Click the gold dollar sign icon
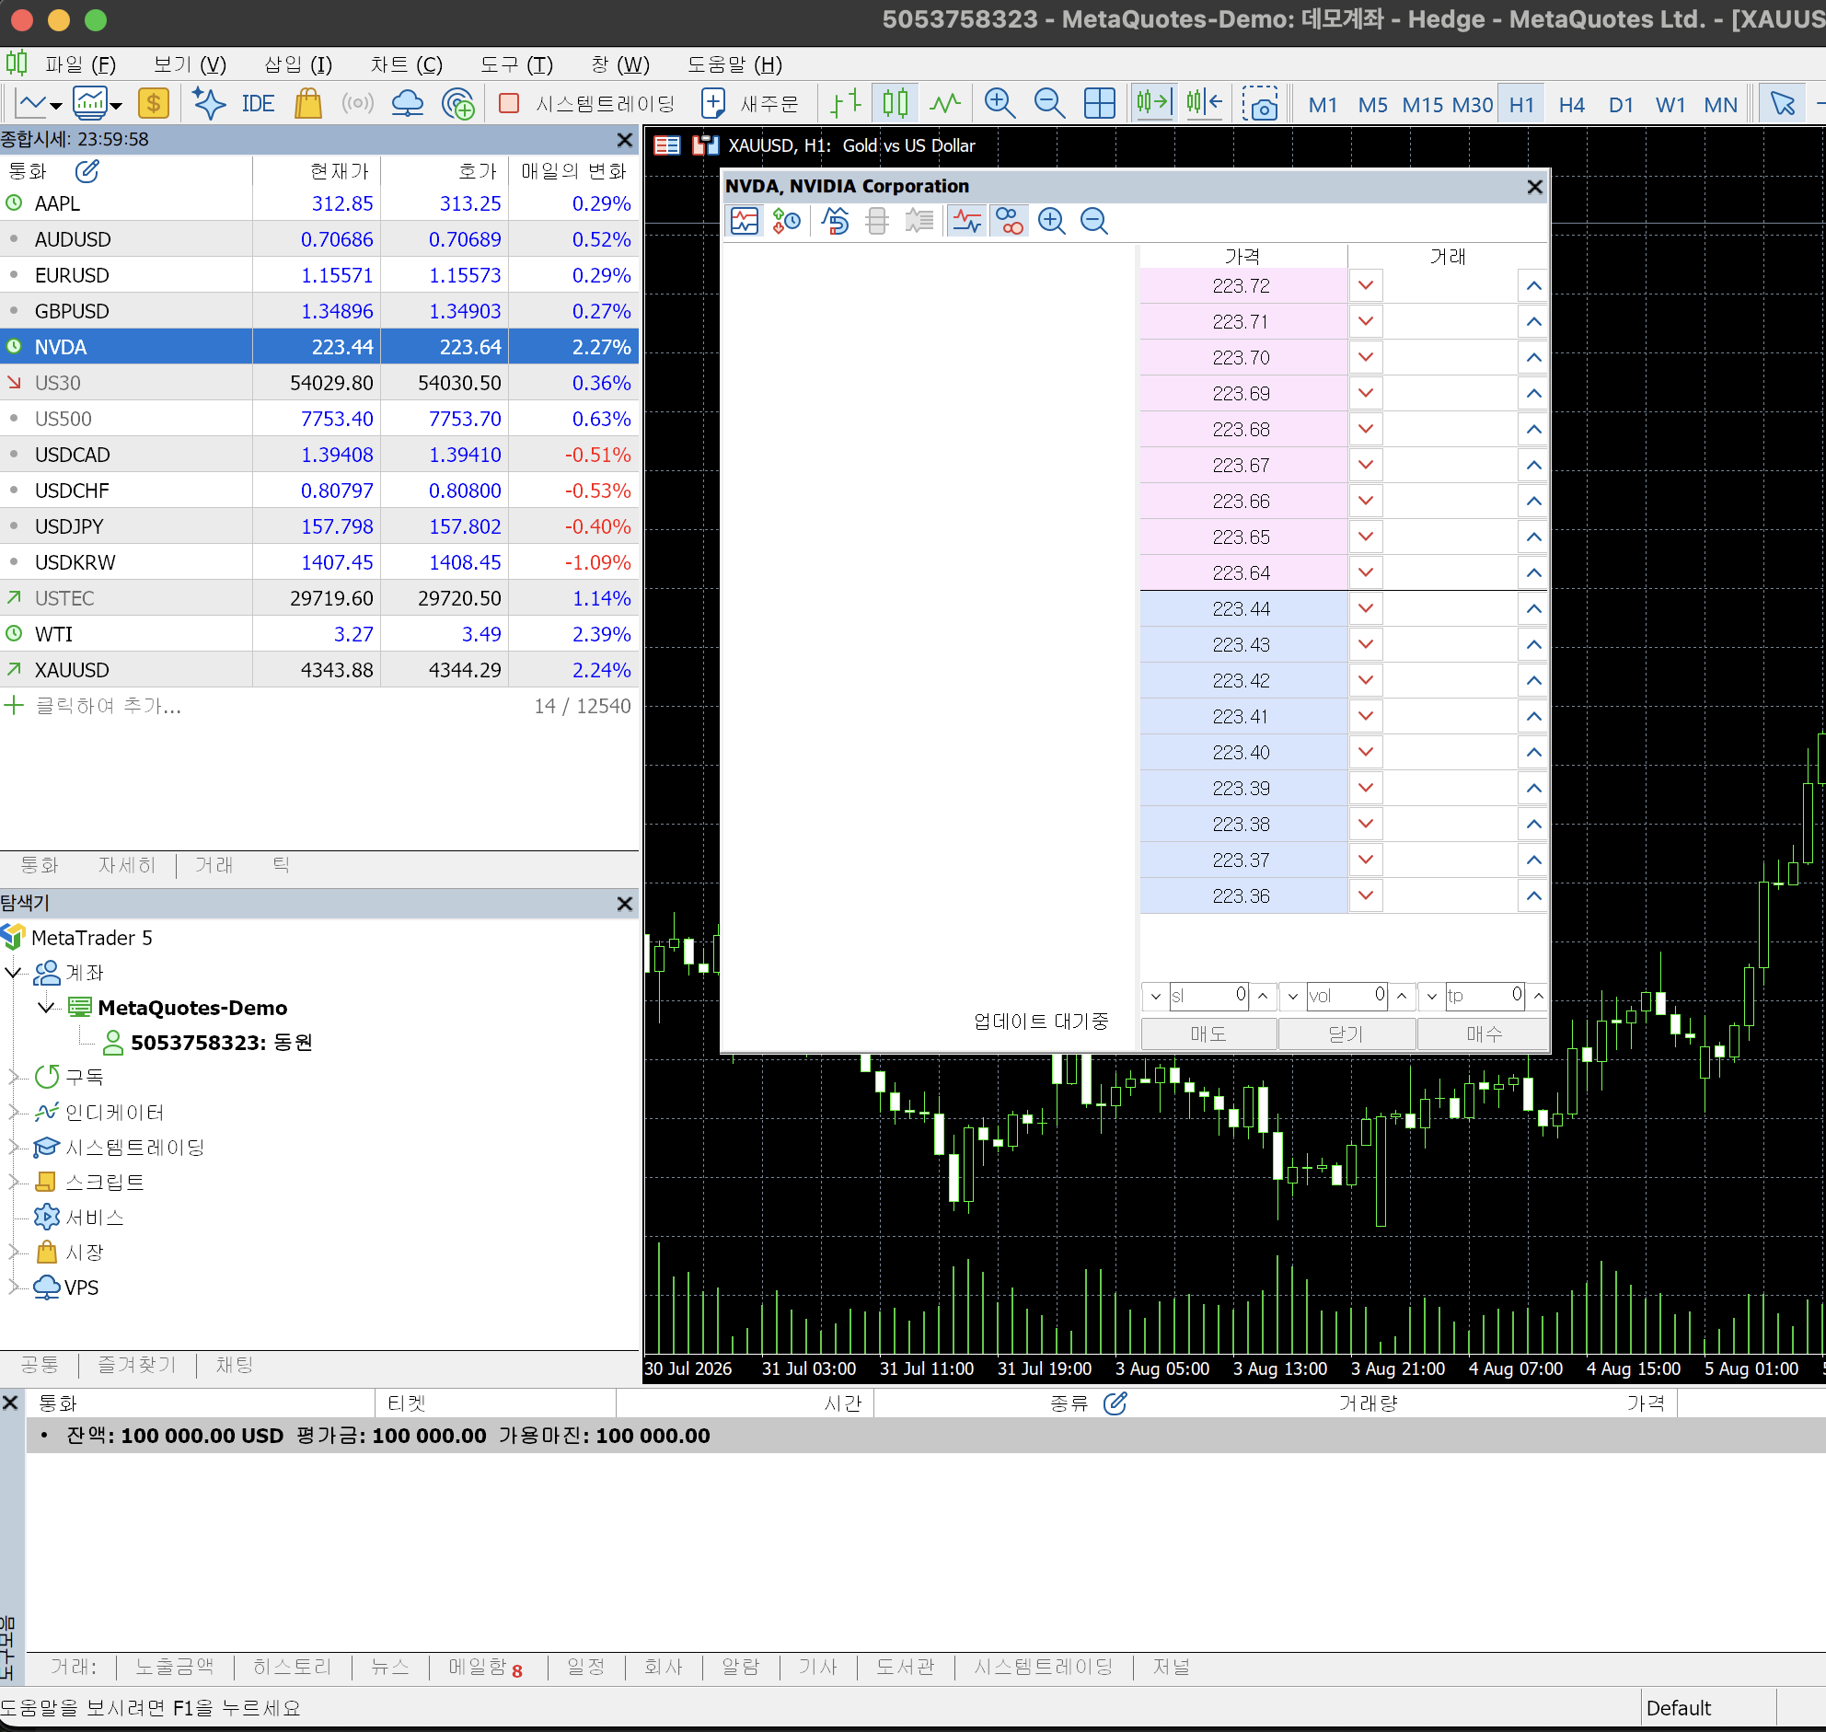This screenshot has width=1826, height=1732. [x=154, y=103]
